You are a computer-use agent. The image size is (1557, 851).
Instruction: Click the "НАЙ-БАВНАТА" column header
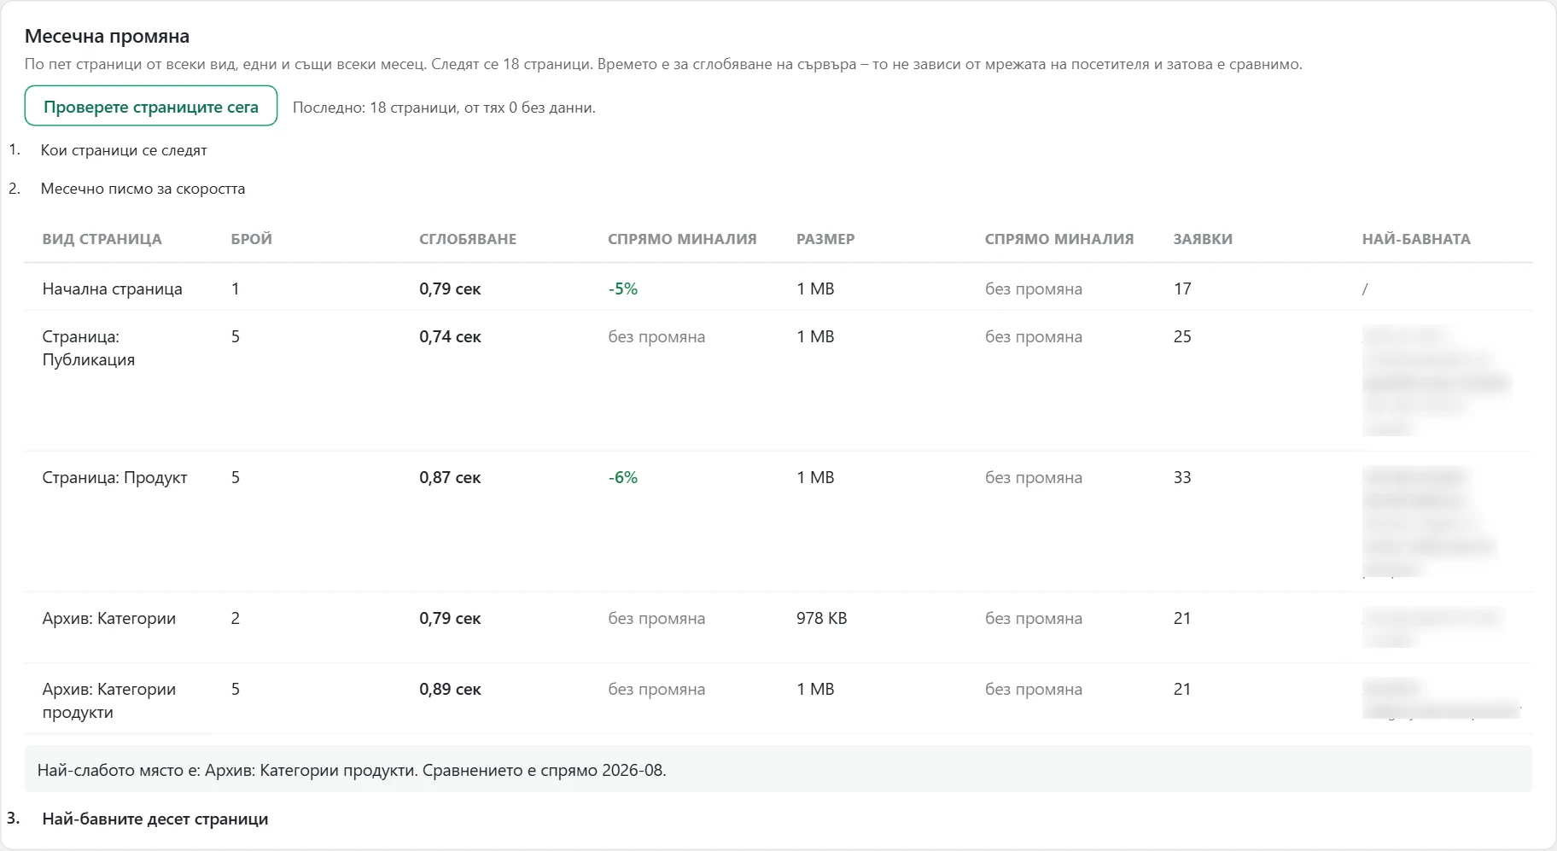click(x=1416, y=239)
